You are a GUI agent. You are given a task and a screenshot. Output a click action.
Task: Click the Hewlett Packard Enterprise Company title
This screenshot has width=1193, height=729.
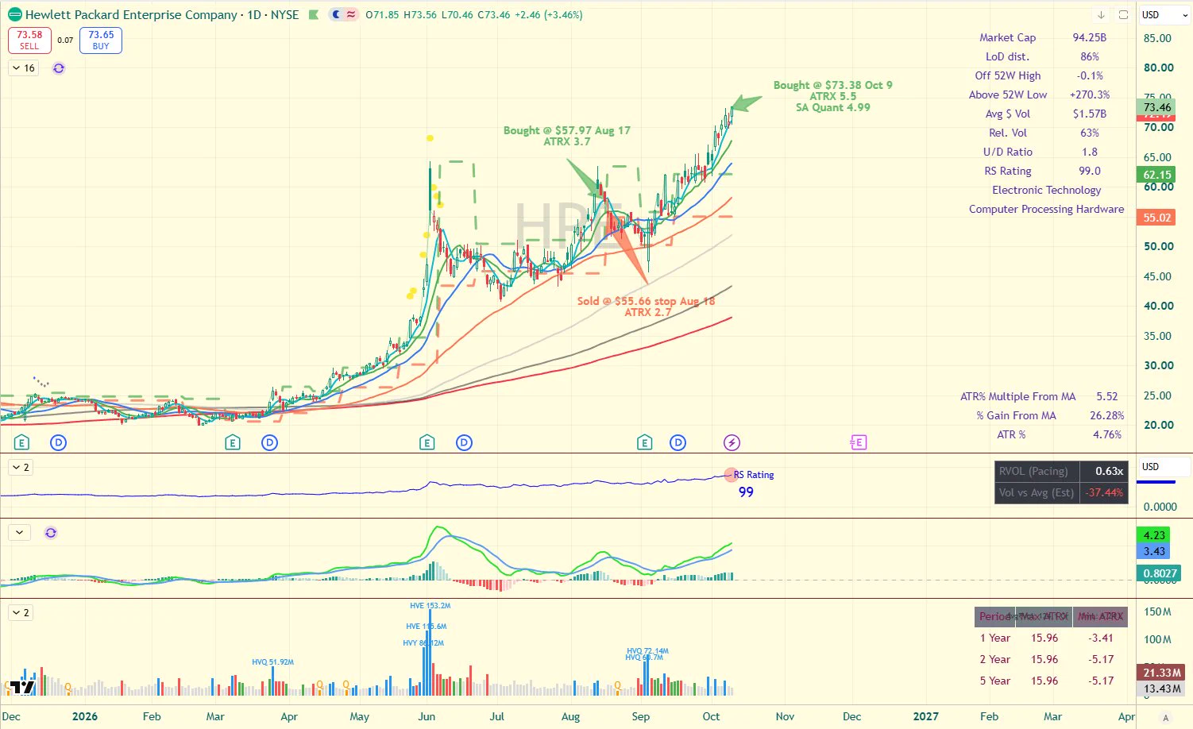point(131,15)
